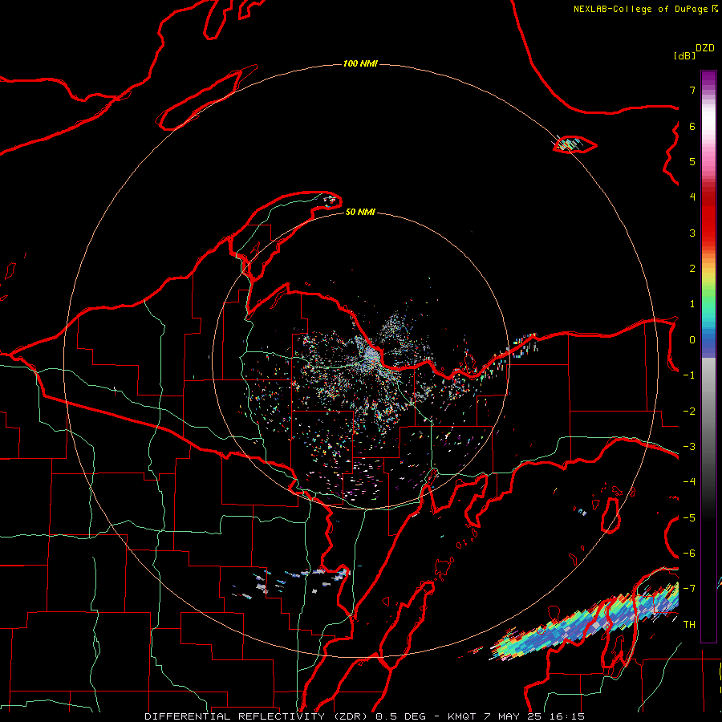
Task: Click the "50 NMI" range ring label
Action: [360, 212]
